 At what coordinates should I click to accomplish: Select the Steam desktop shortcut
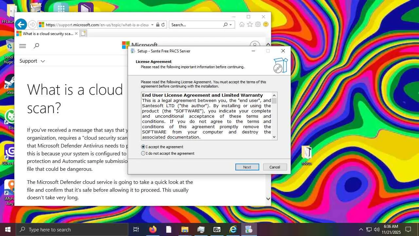click(10, 84)
